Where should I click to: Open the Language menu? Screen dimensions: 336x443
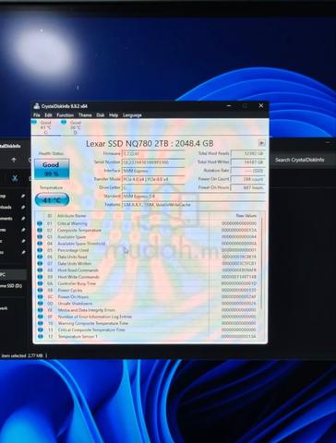click(x=132, y=115)
